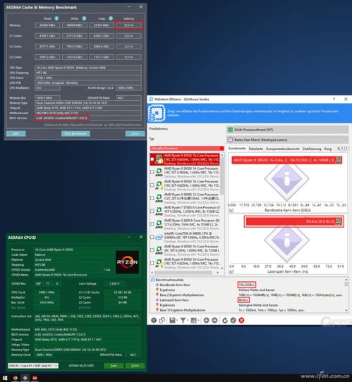Click Close in AIDA64 CPUID window

[135, 366]
